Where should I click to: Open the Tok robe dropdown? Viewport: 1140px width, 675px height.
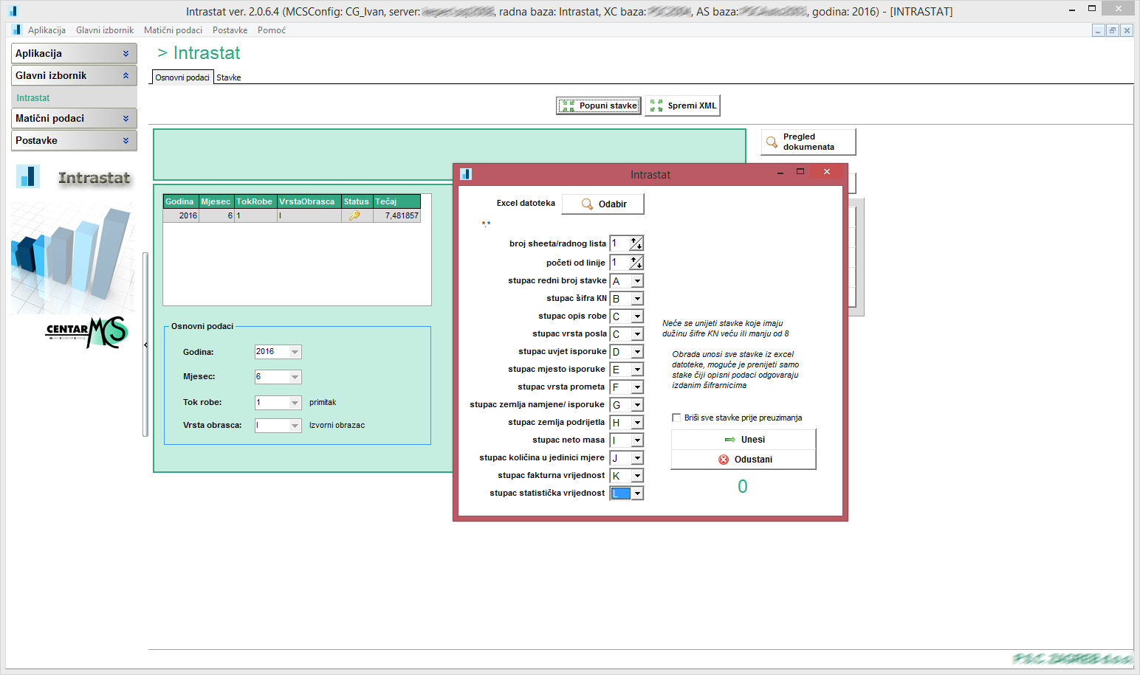295,403
